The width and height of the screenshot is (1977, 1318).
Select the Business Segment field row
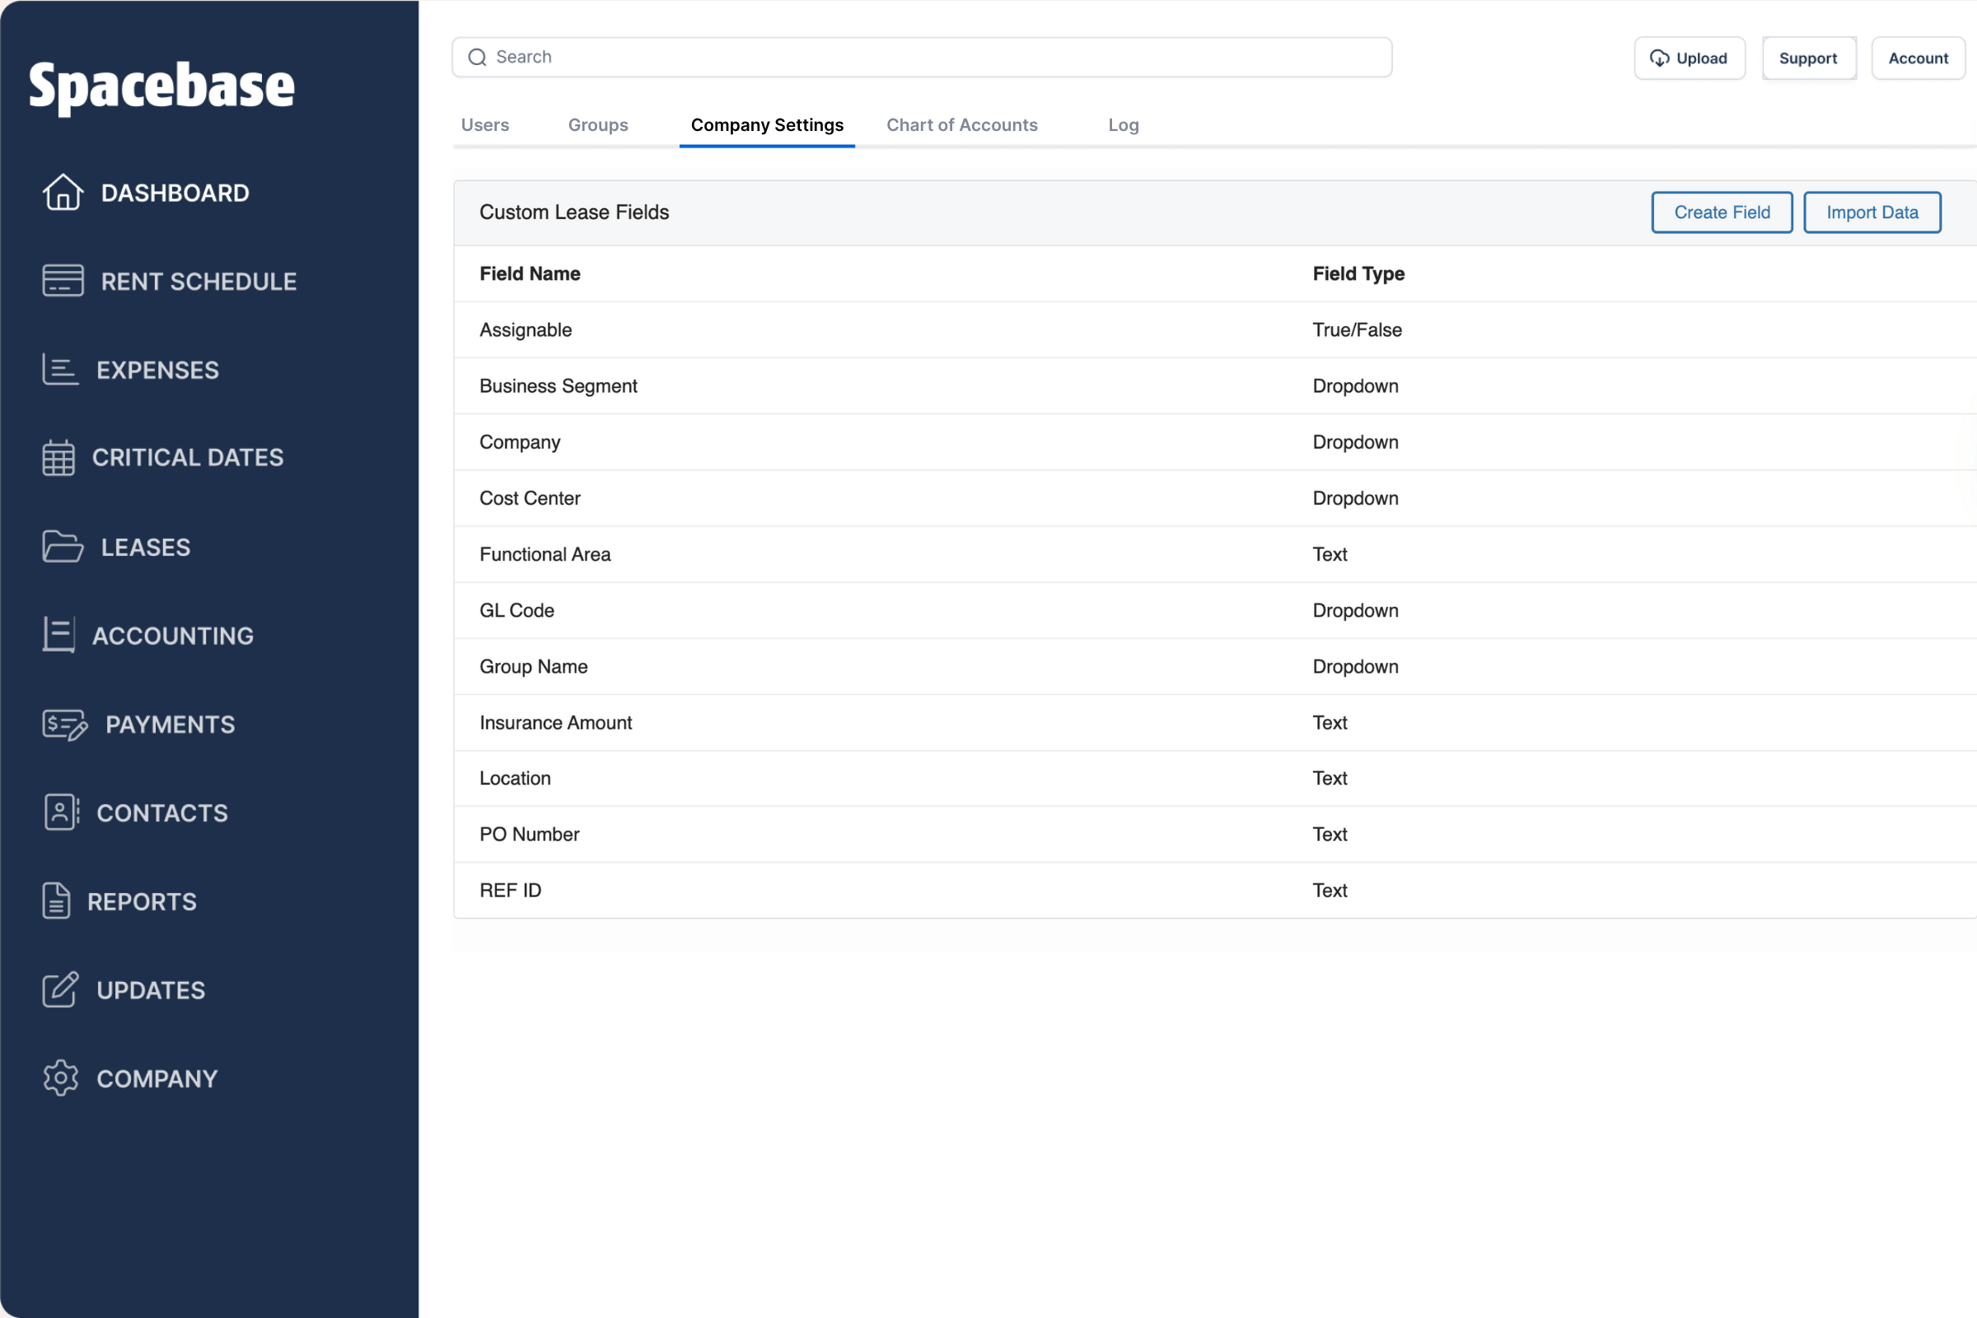559,386
